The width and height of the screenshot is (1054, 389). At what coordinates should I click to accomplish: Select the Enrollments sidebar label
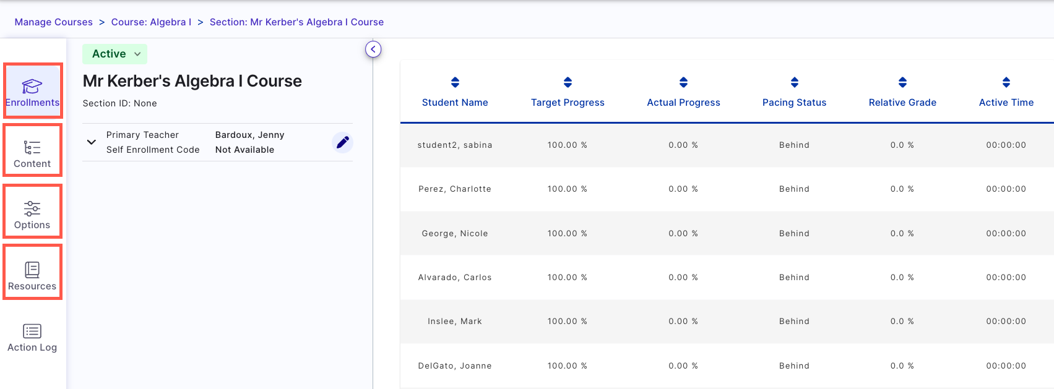coord(32,103)
